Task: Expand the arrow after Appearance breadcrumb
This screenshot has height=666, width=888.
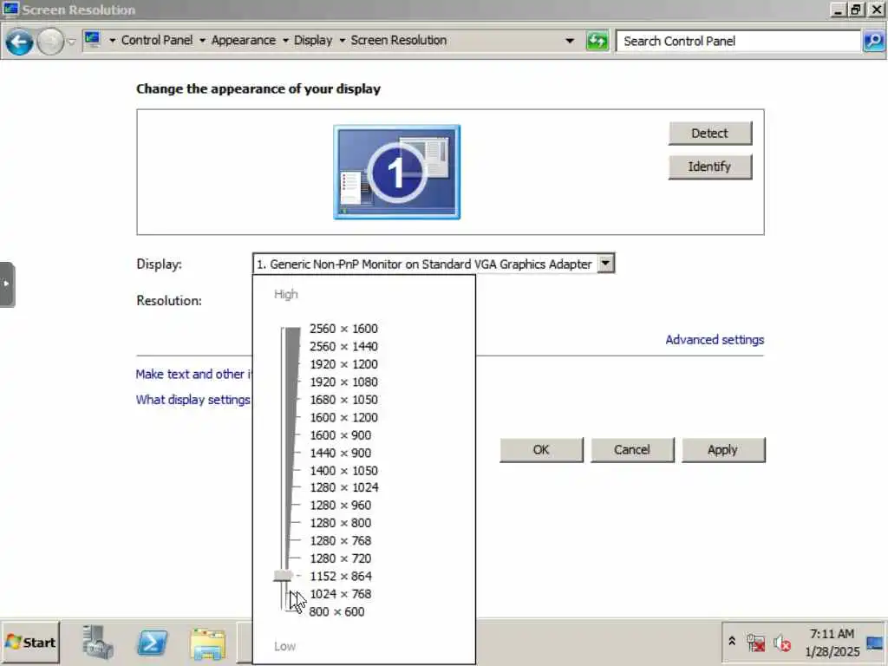Action: [x=284, y=41]
